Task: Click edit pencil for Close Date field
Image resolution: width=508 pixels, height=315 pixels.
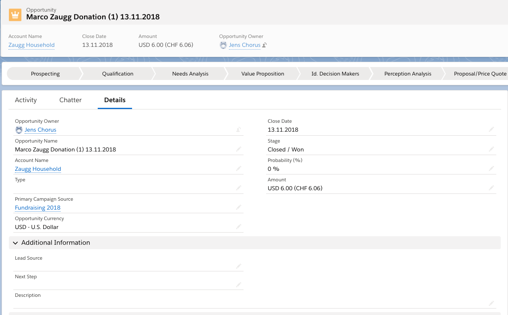Action: pos(491,130)
